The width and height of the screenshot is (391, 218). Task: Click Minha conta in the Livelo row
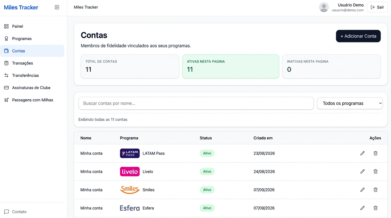91,171
